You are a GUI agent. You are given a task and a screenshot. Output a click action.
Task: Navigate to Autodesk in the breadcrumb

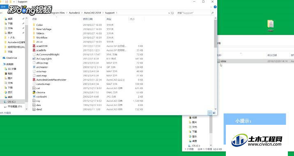(x=74, y=13)
